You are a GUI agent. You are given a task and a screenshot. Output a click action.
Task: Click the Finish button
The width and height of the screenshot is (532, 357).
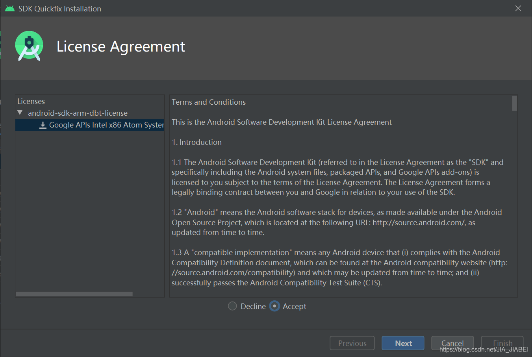tap(502, 343)
